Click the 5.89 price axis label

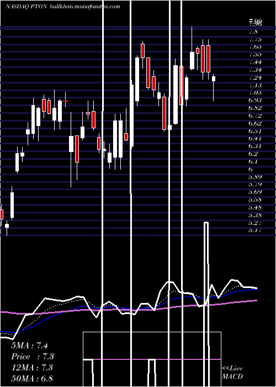tap(255, 177)
